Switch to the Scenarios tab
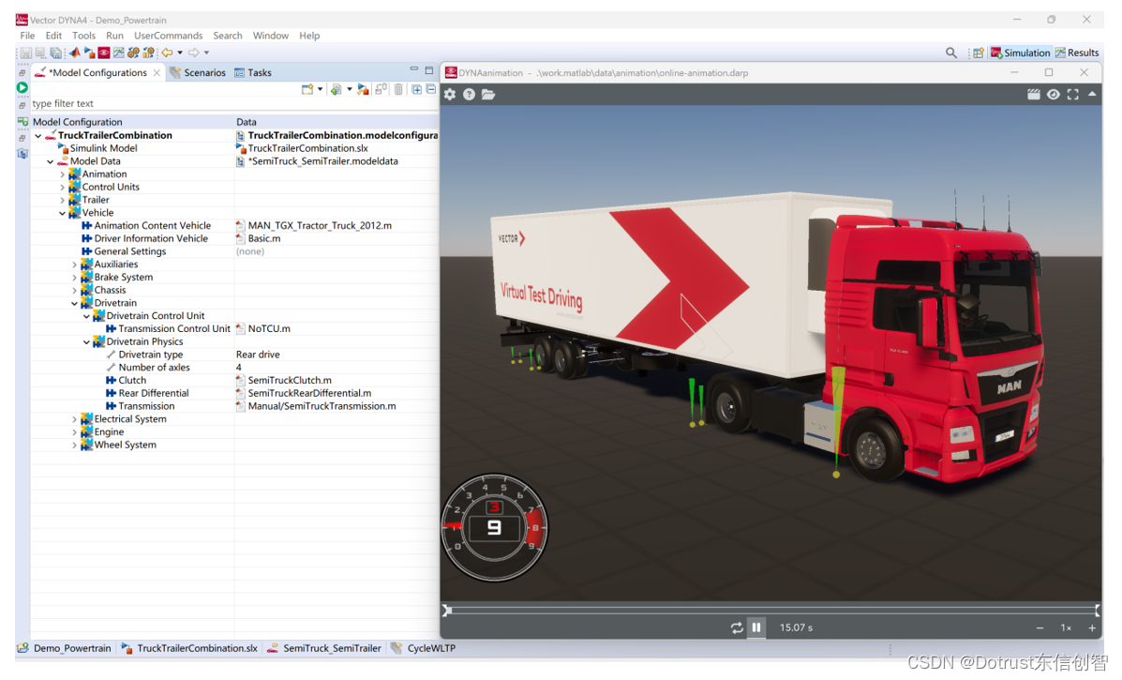Screen dimensions: 1122x680 pos(198,72)
